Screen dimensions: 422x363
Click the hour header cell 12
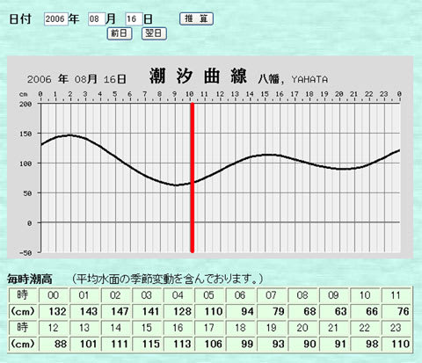[55, 328]
